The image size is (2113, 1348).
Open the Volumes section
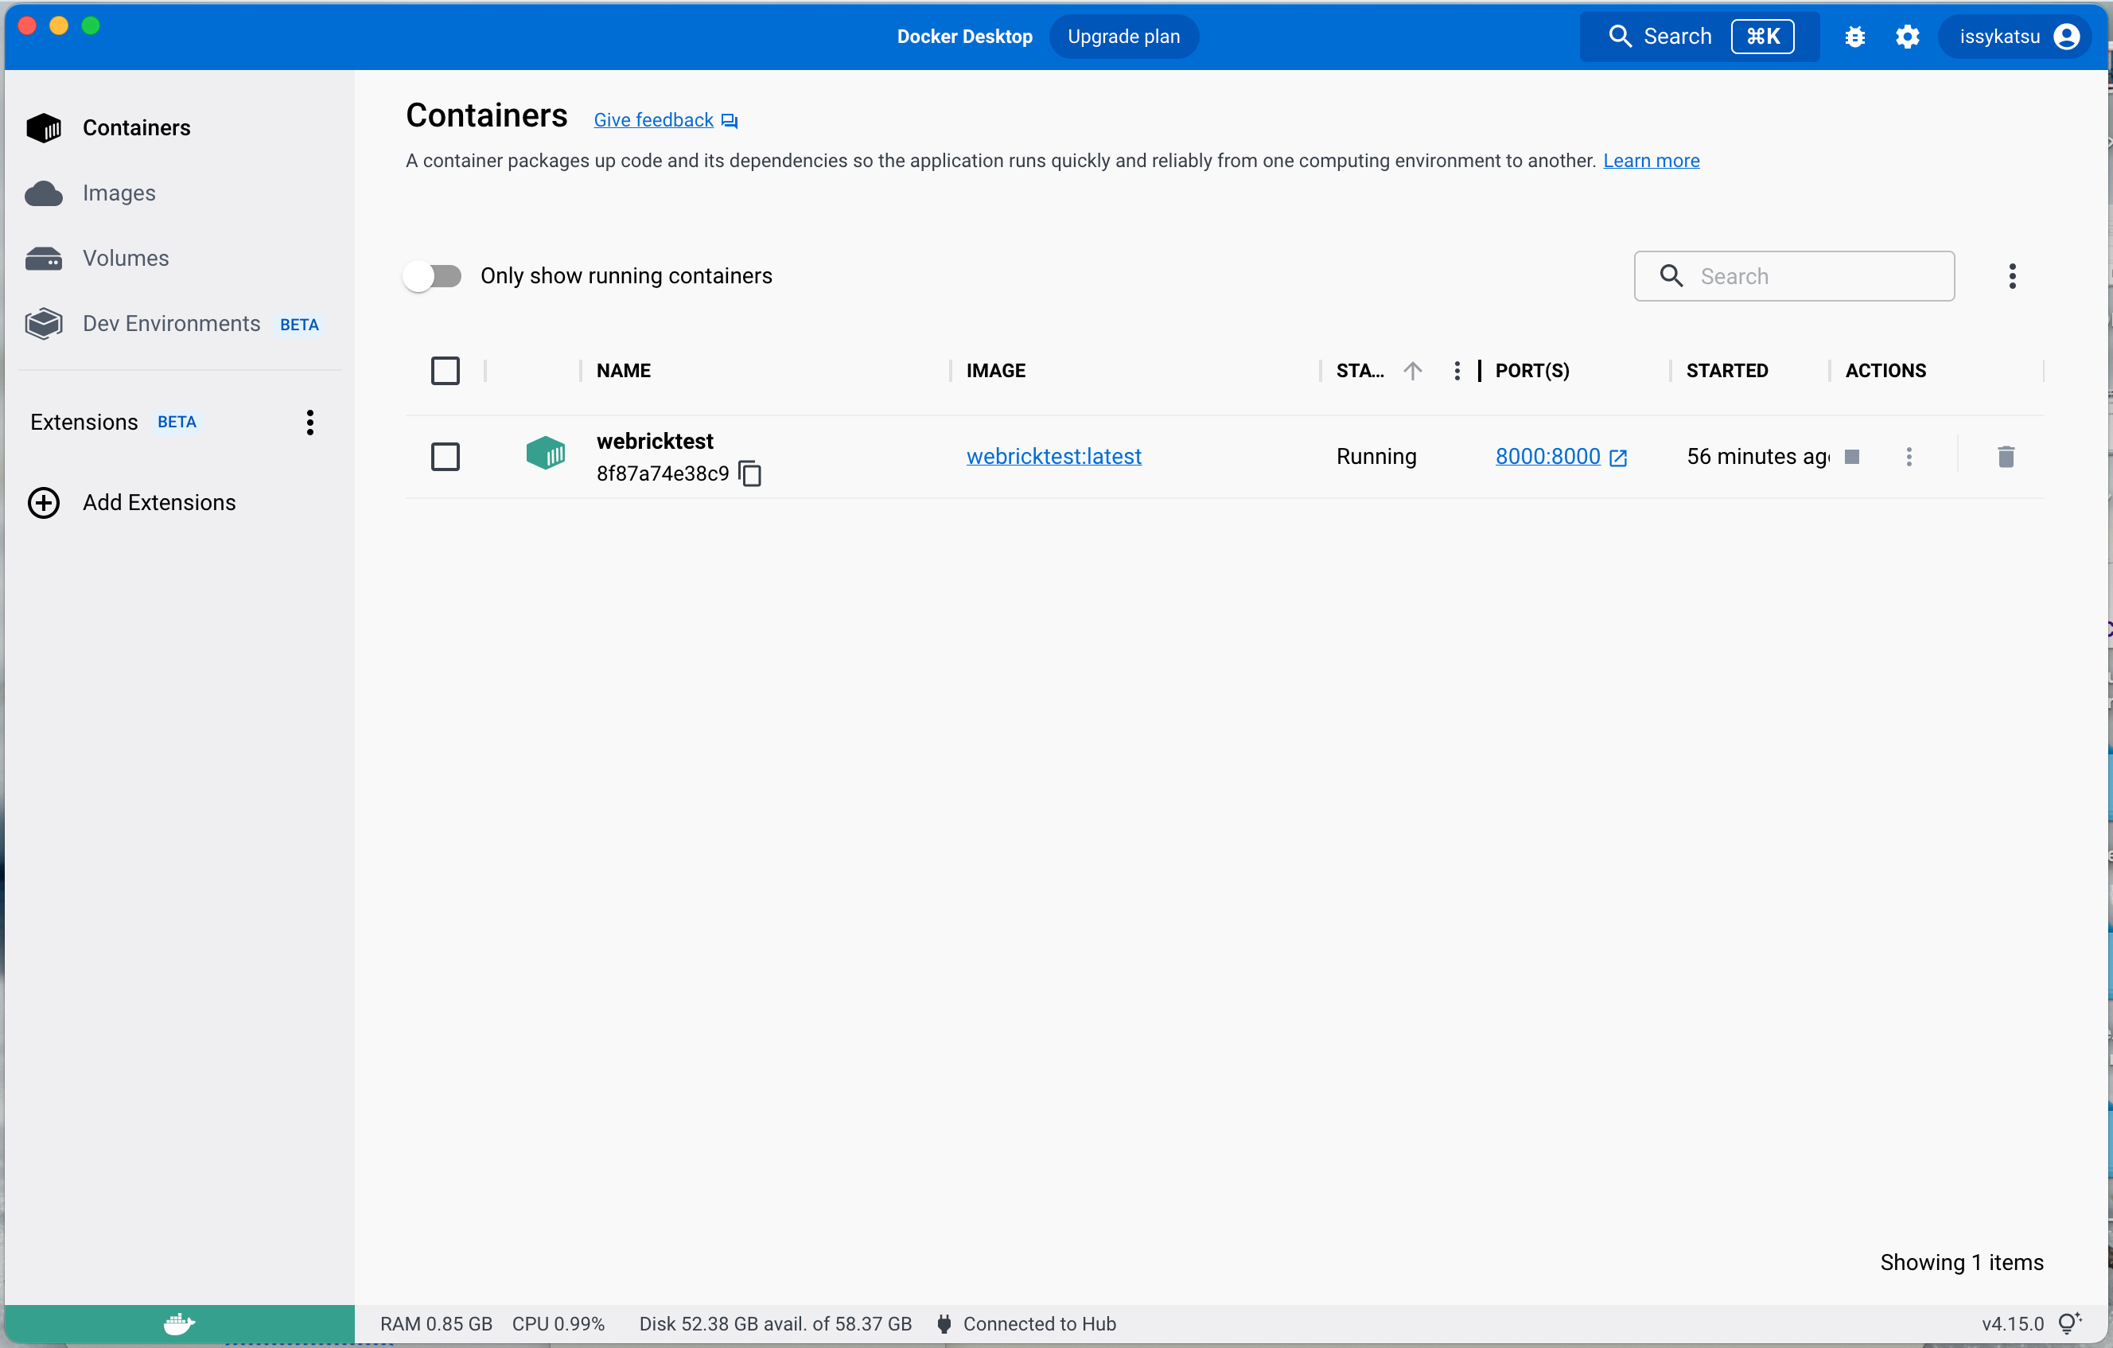click(126, 258)
